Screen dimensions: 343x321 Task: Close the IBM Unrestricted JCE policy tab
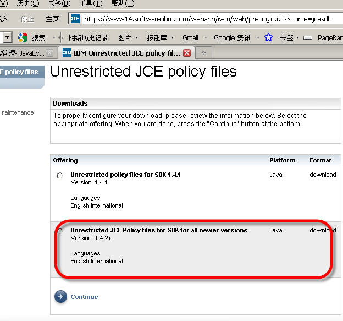[187, 53]
